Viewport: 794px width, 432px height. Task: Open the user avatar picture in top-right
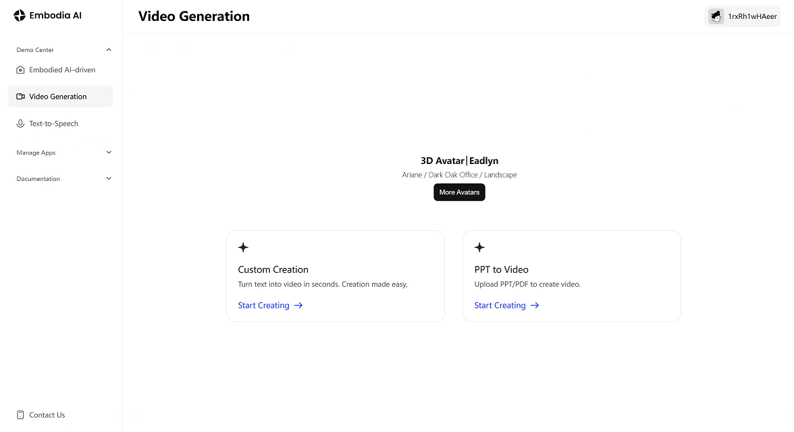coord(716,16)
